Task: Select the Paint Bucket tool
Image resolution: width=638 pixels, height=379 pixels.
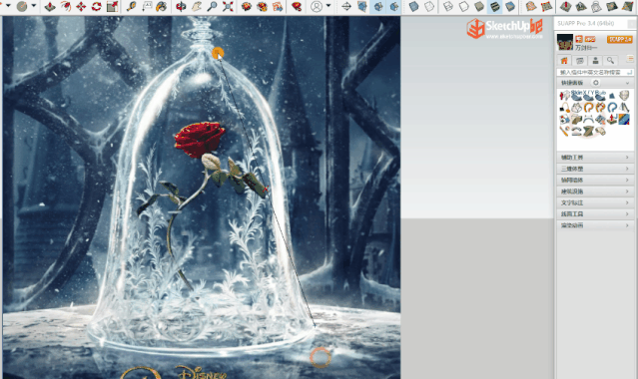Action: tap(162, 7)
